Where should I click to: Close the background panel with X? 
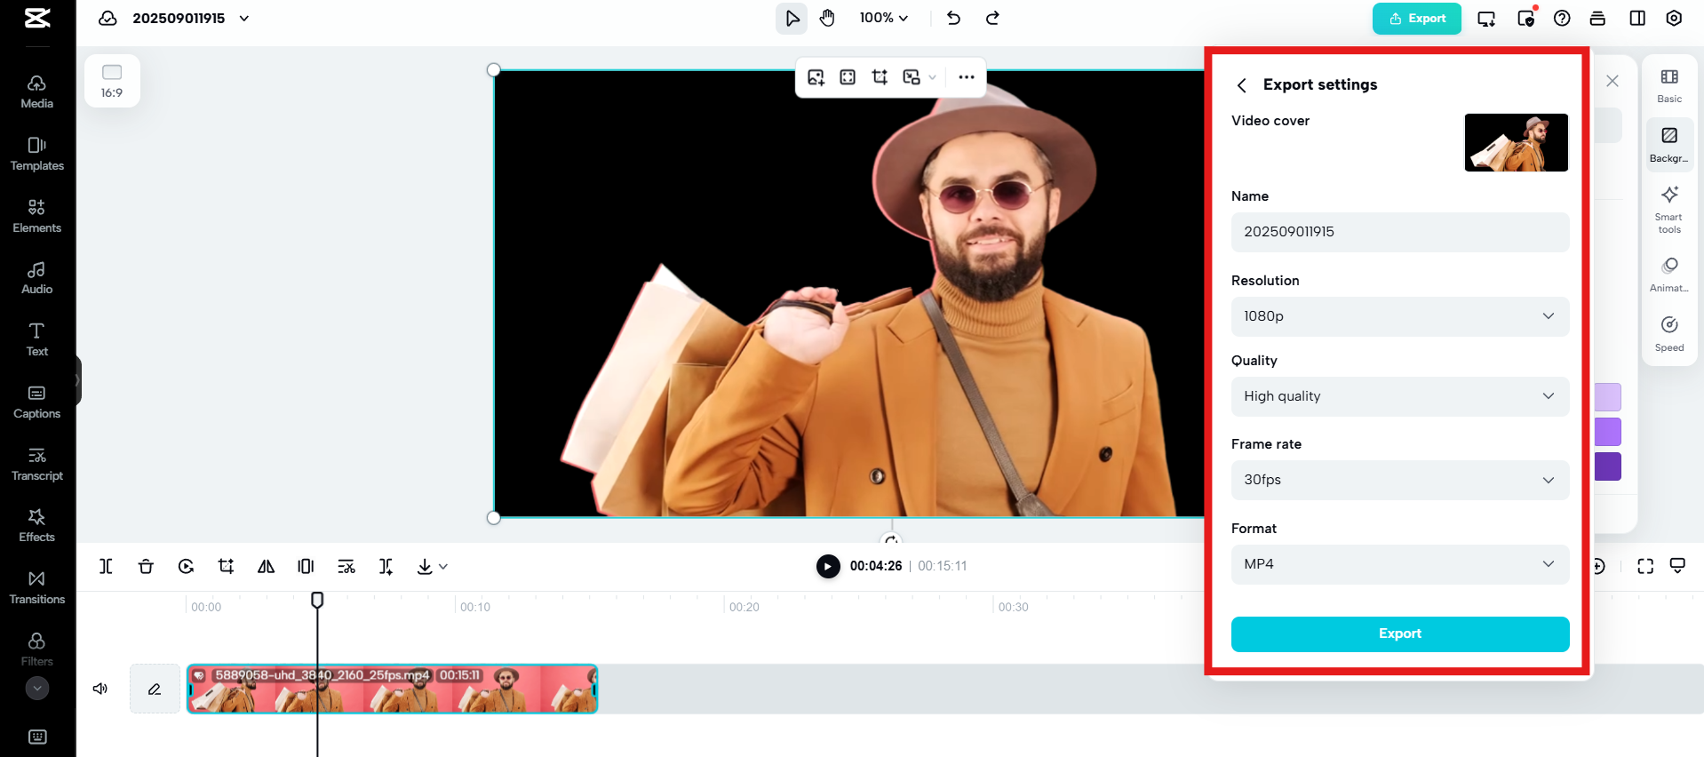pyautogui.click(x=1612, y=81)
